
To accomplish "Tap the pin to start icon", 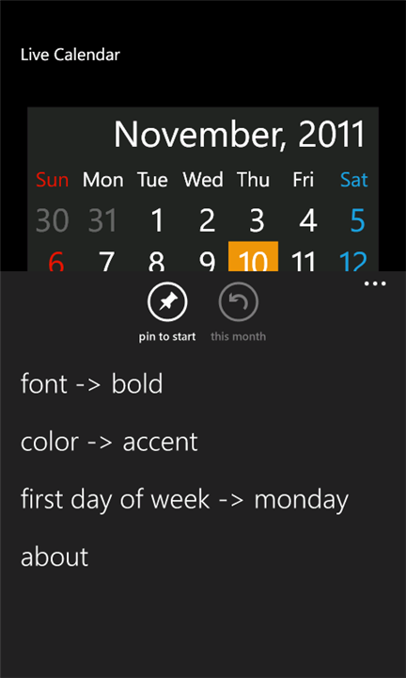I will (x=167, y=302).
